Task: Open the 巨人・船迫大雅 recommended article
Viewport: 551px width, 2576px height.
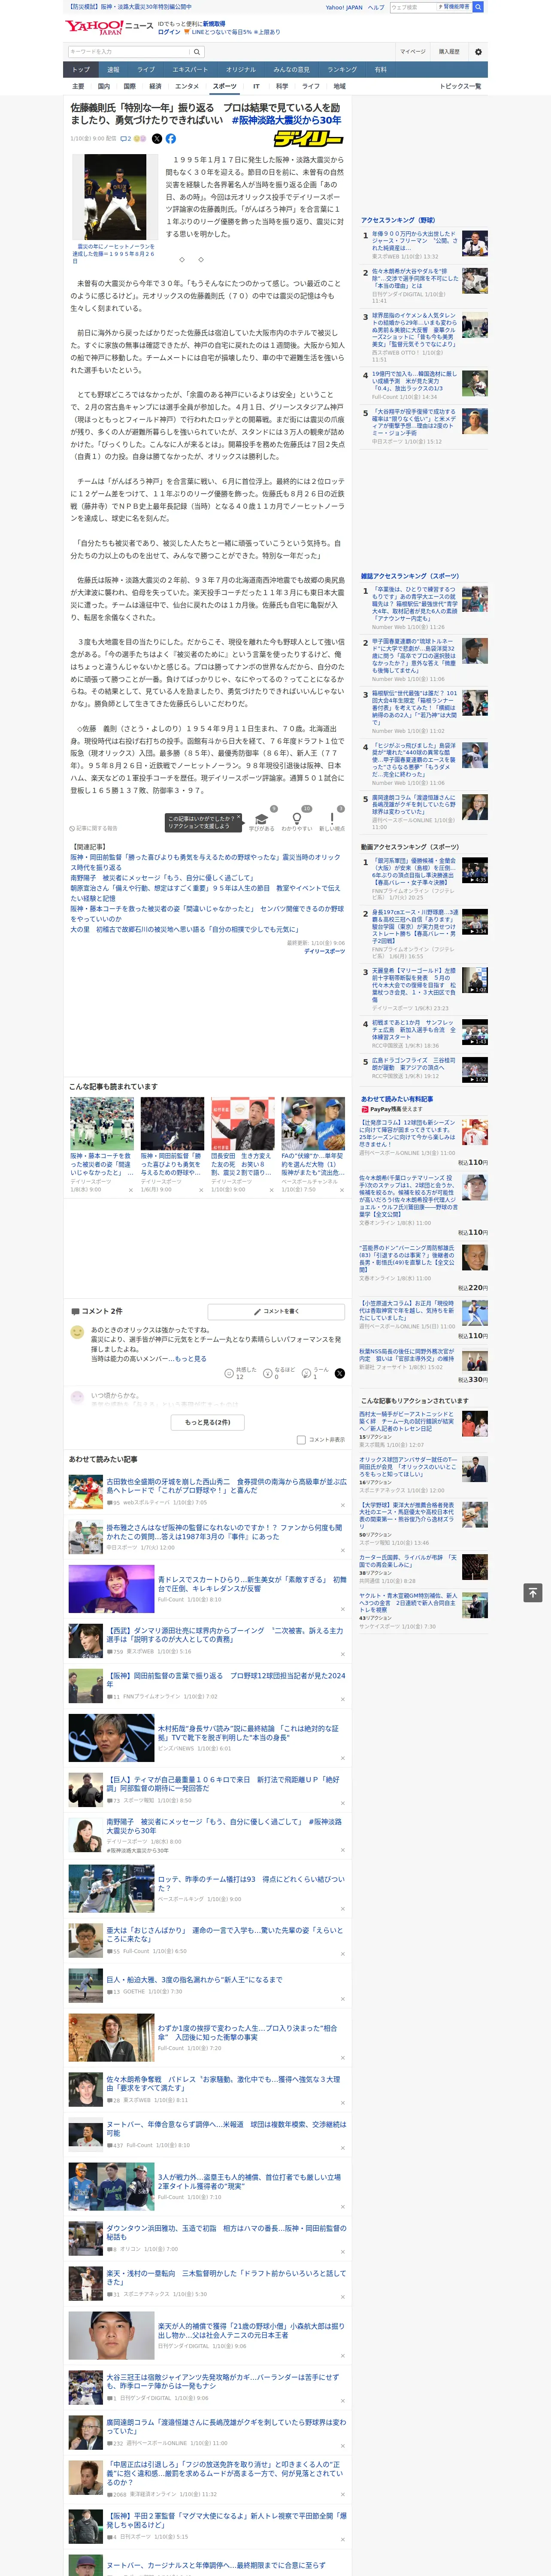Action: tap(194, 1979)
